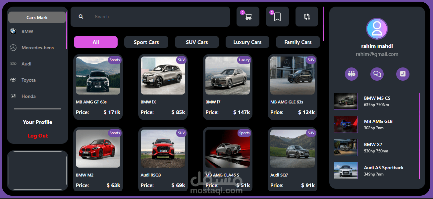Click the $ 91k price text
The width and height of the screenshot is (433, 199).
point(308,185)
